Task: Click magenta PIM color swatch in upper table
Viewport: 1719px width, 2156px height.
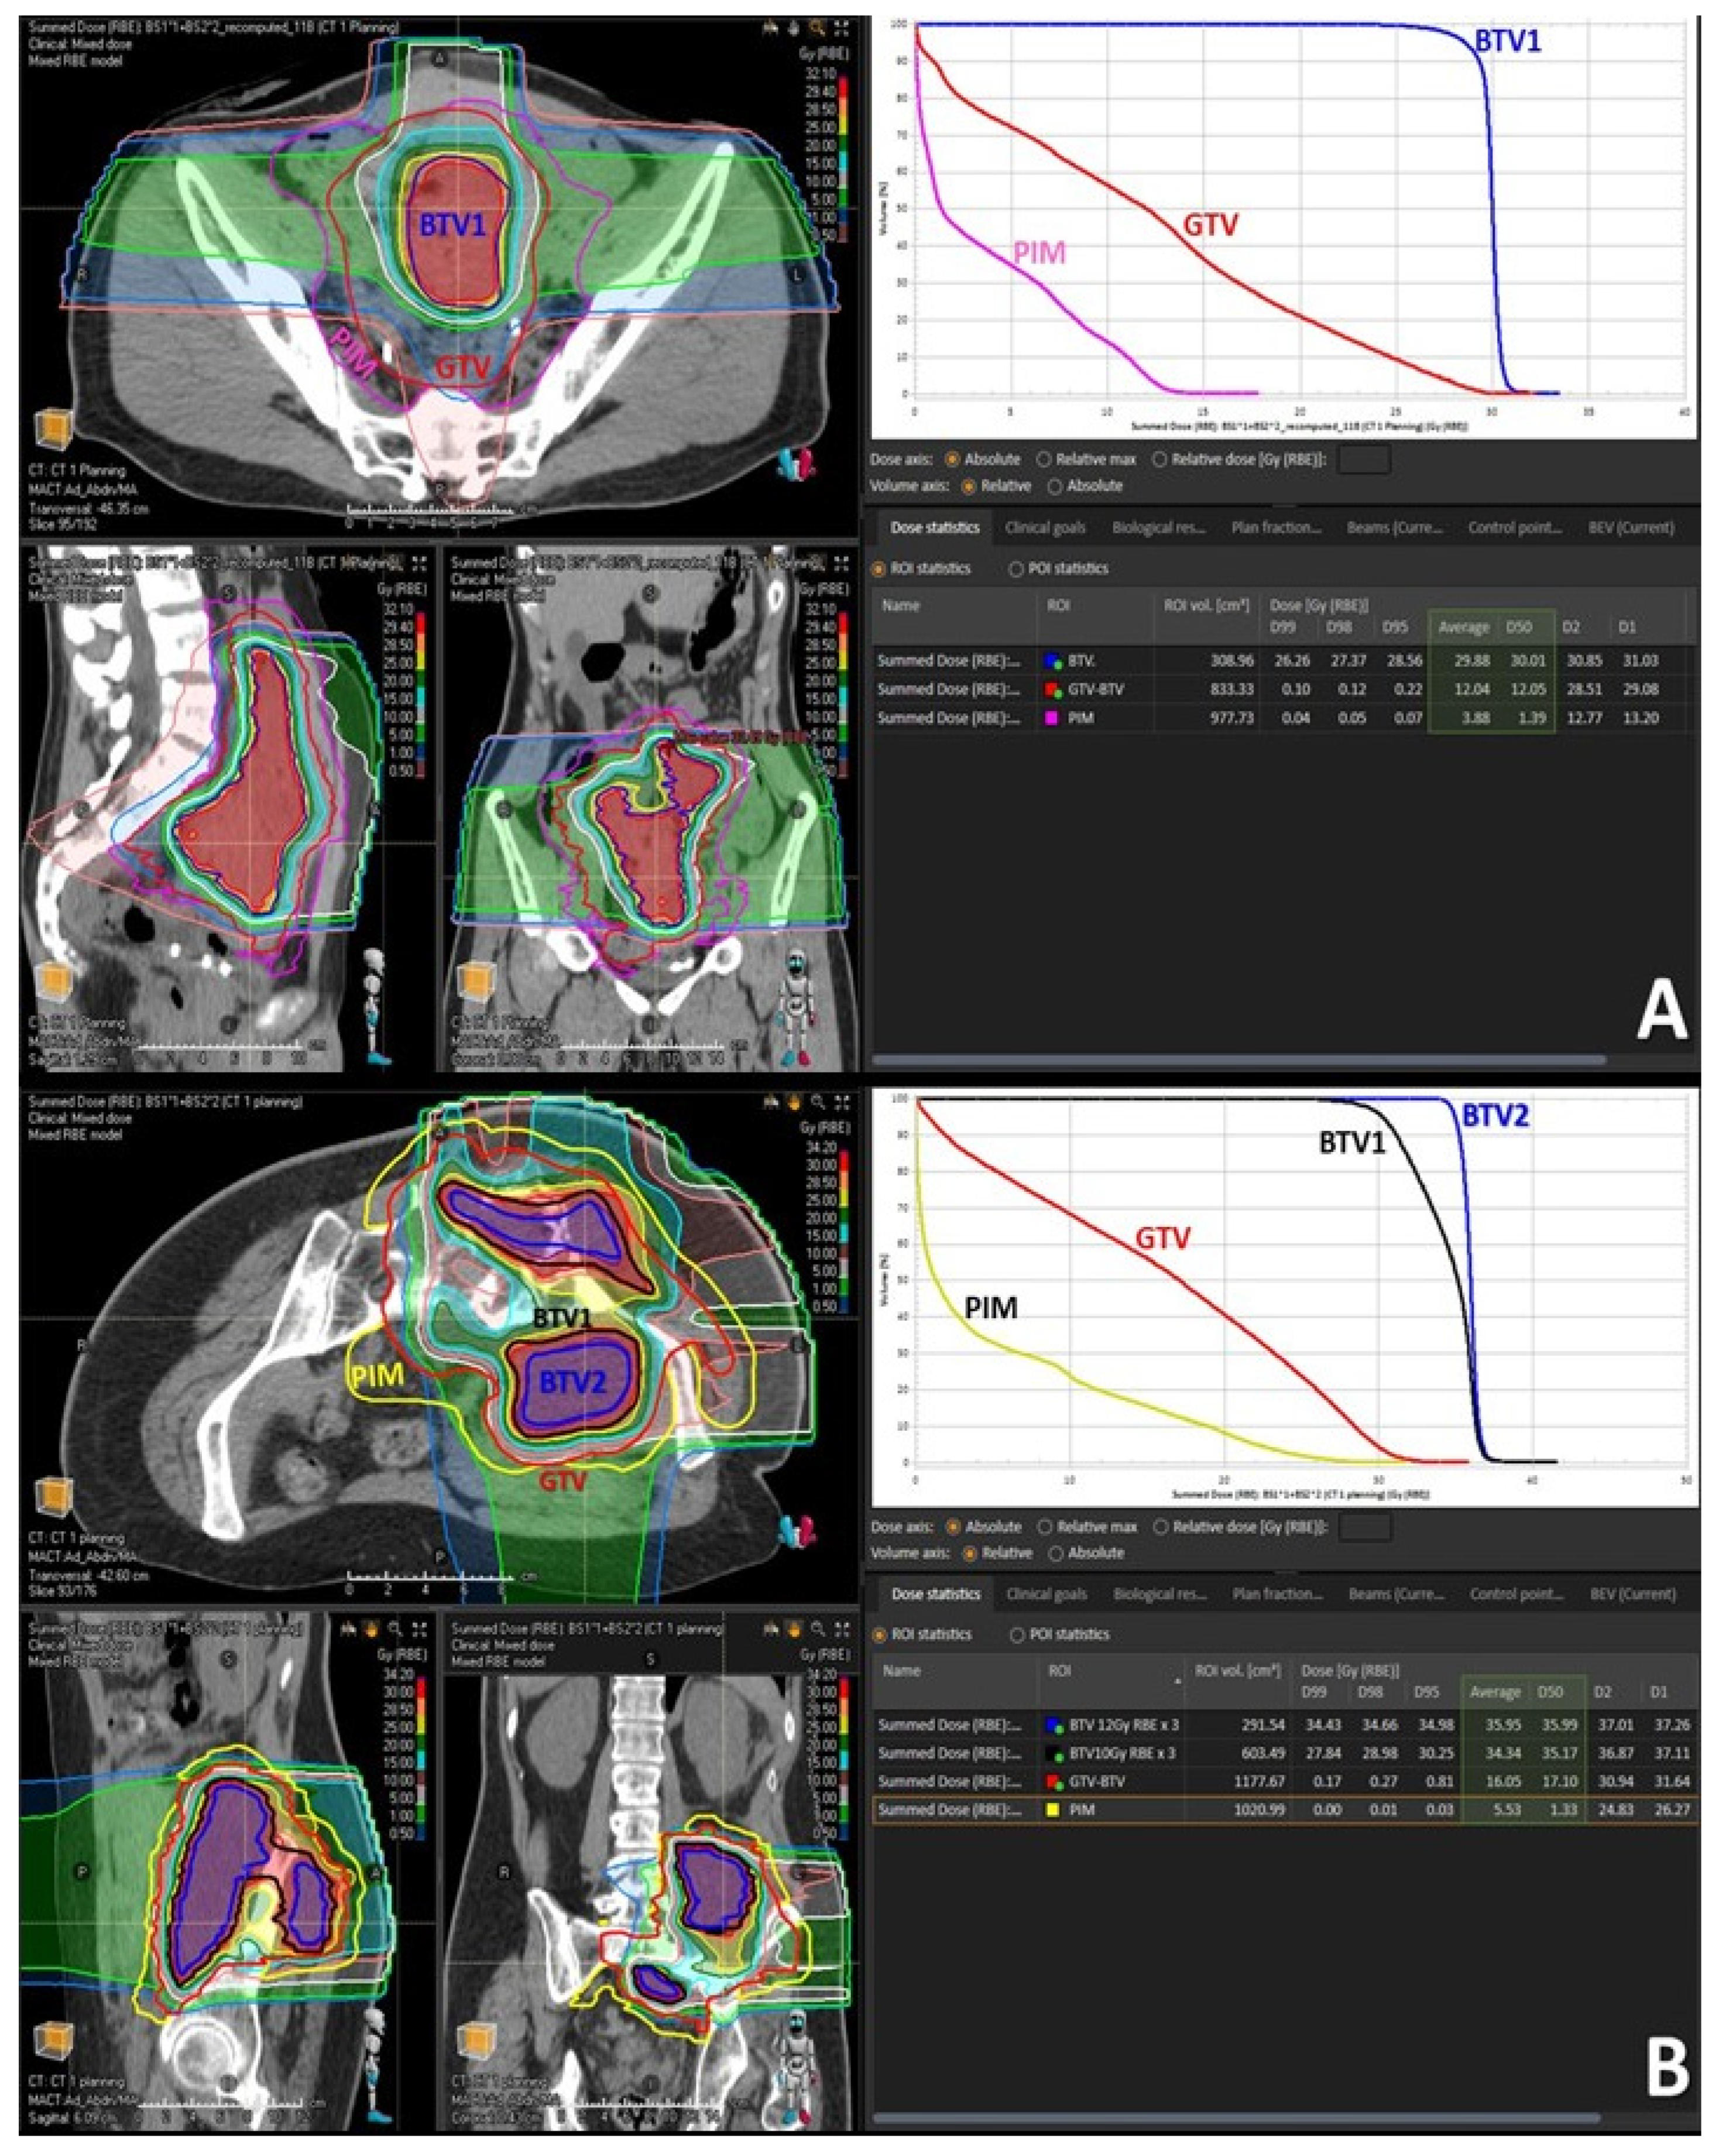Action: click(x=1051, y=718)
